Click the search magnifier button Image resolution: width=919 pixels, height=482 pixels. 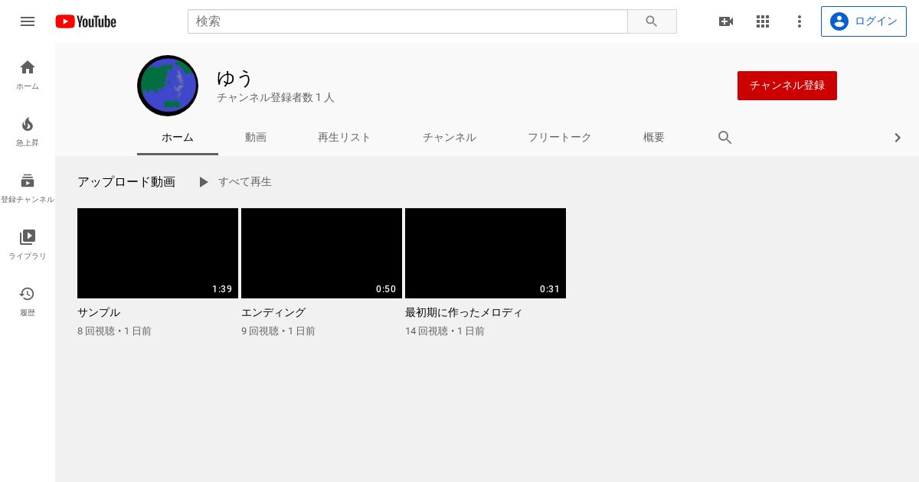(x=652, y=21)
